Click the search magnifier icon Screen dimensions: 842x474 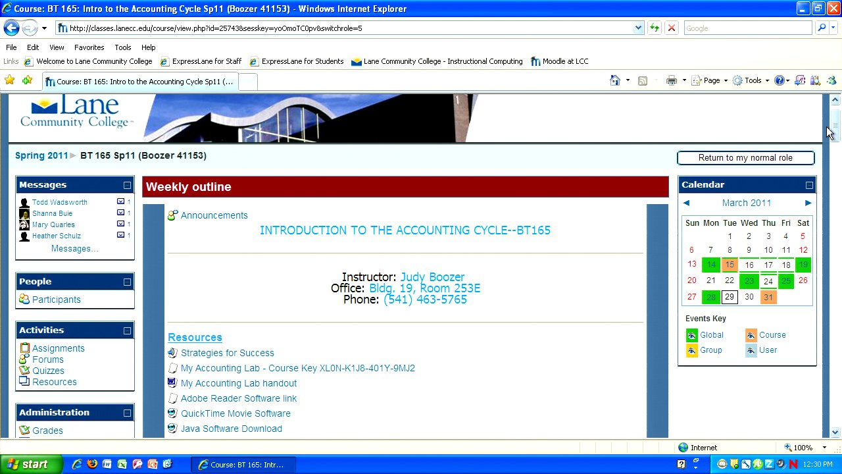point(821,28)
